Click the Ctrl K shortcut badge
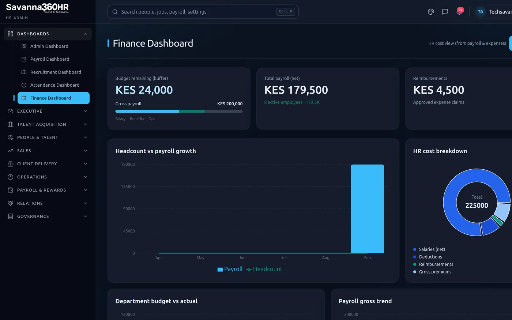 click(286, 12)
